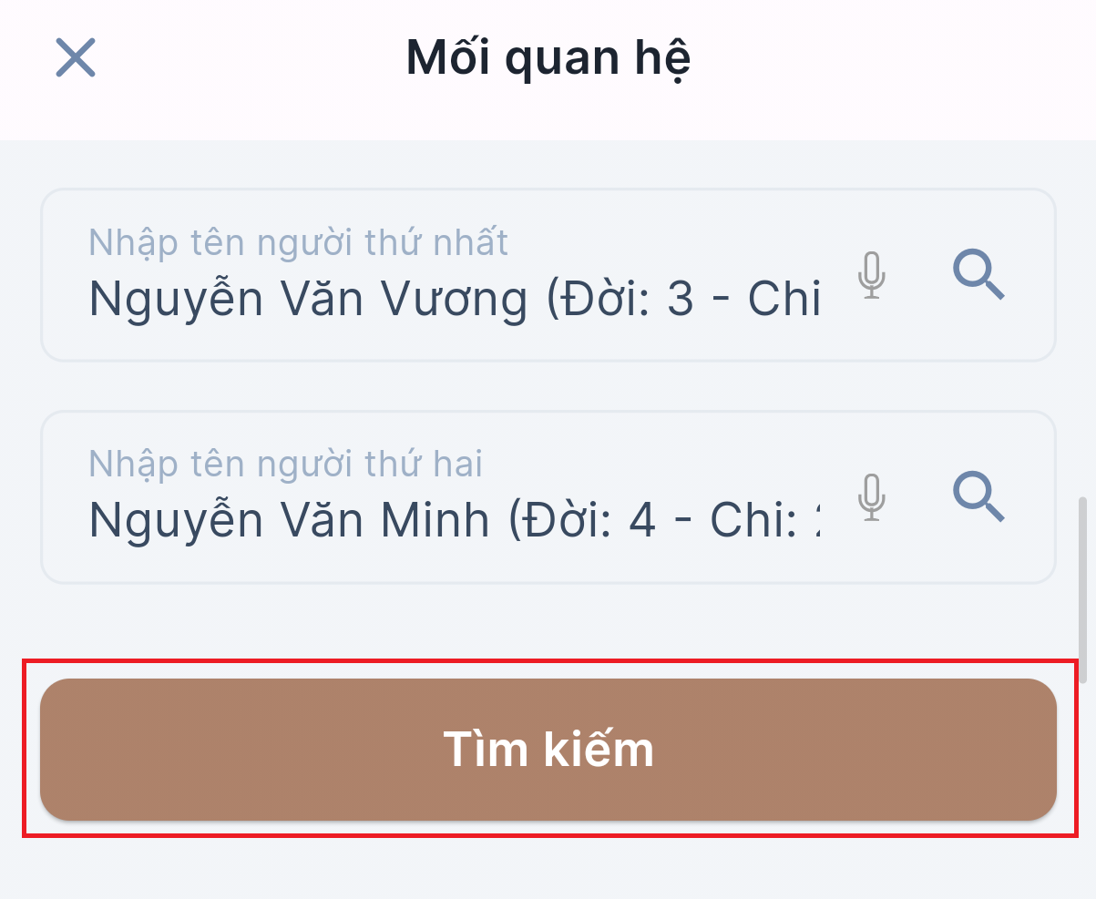Start voice input beside Nguyễn Văn Minh
Image resolution: width=1096 pixels, height=899 pixels.
click(x=872, y=497)
